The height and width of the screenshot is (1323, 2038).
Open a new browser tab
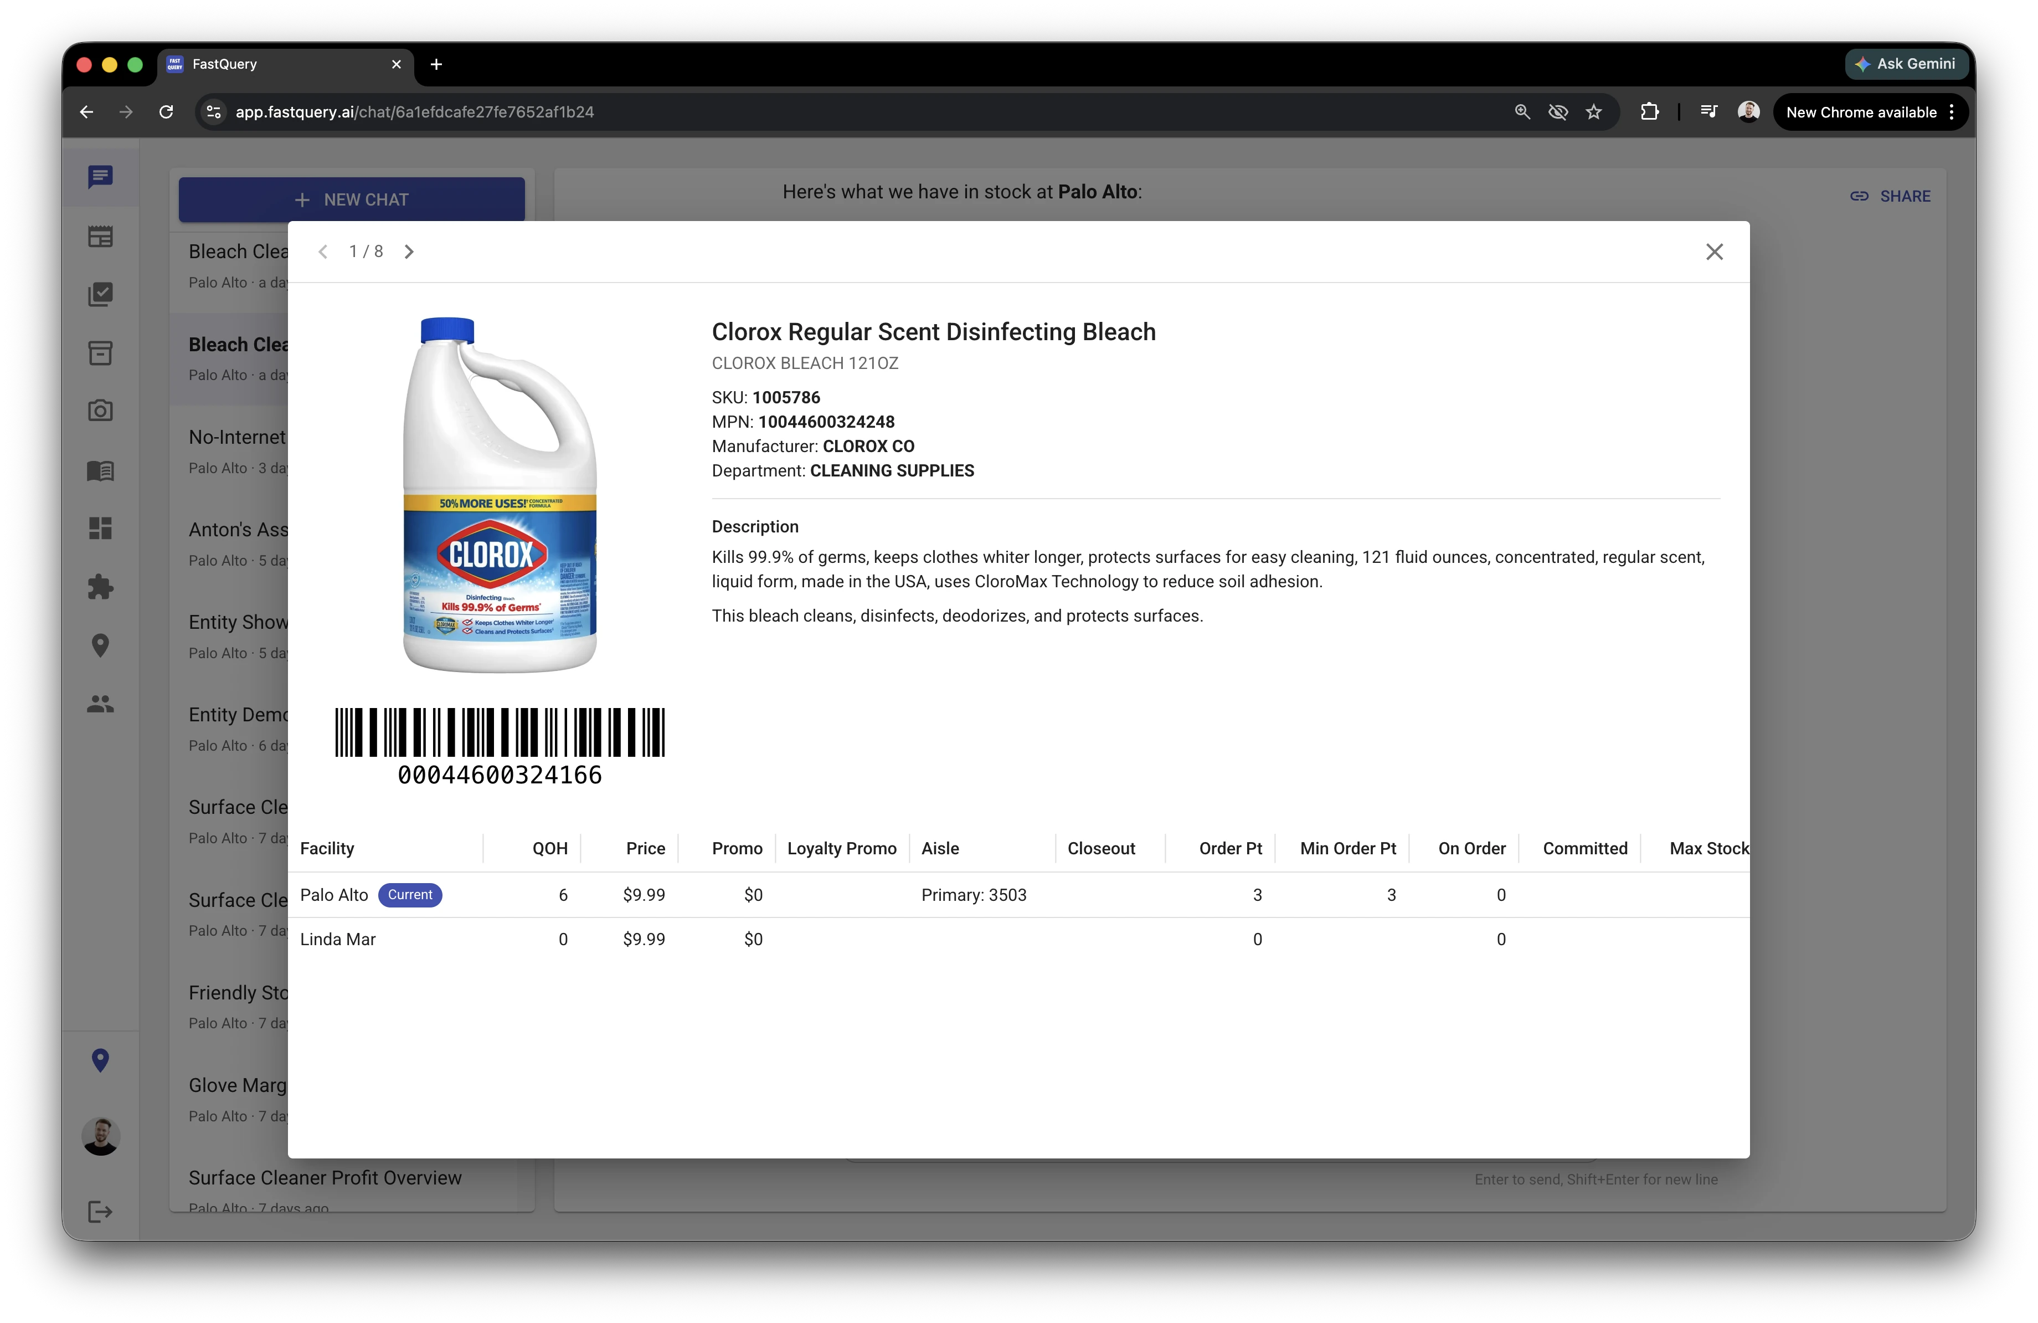click(x=436, y=64)
